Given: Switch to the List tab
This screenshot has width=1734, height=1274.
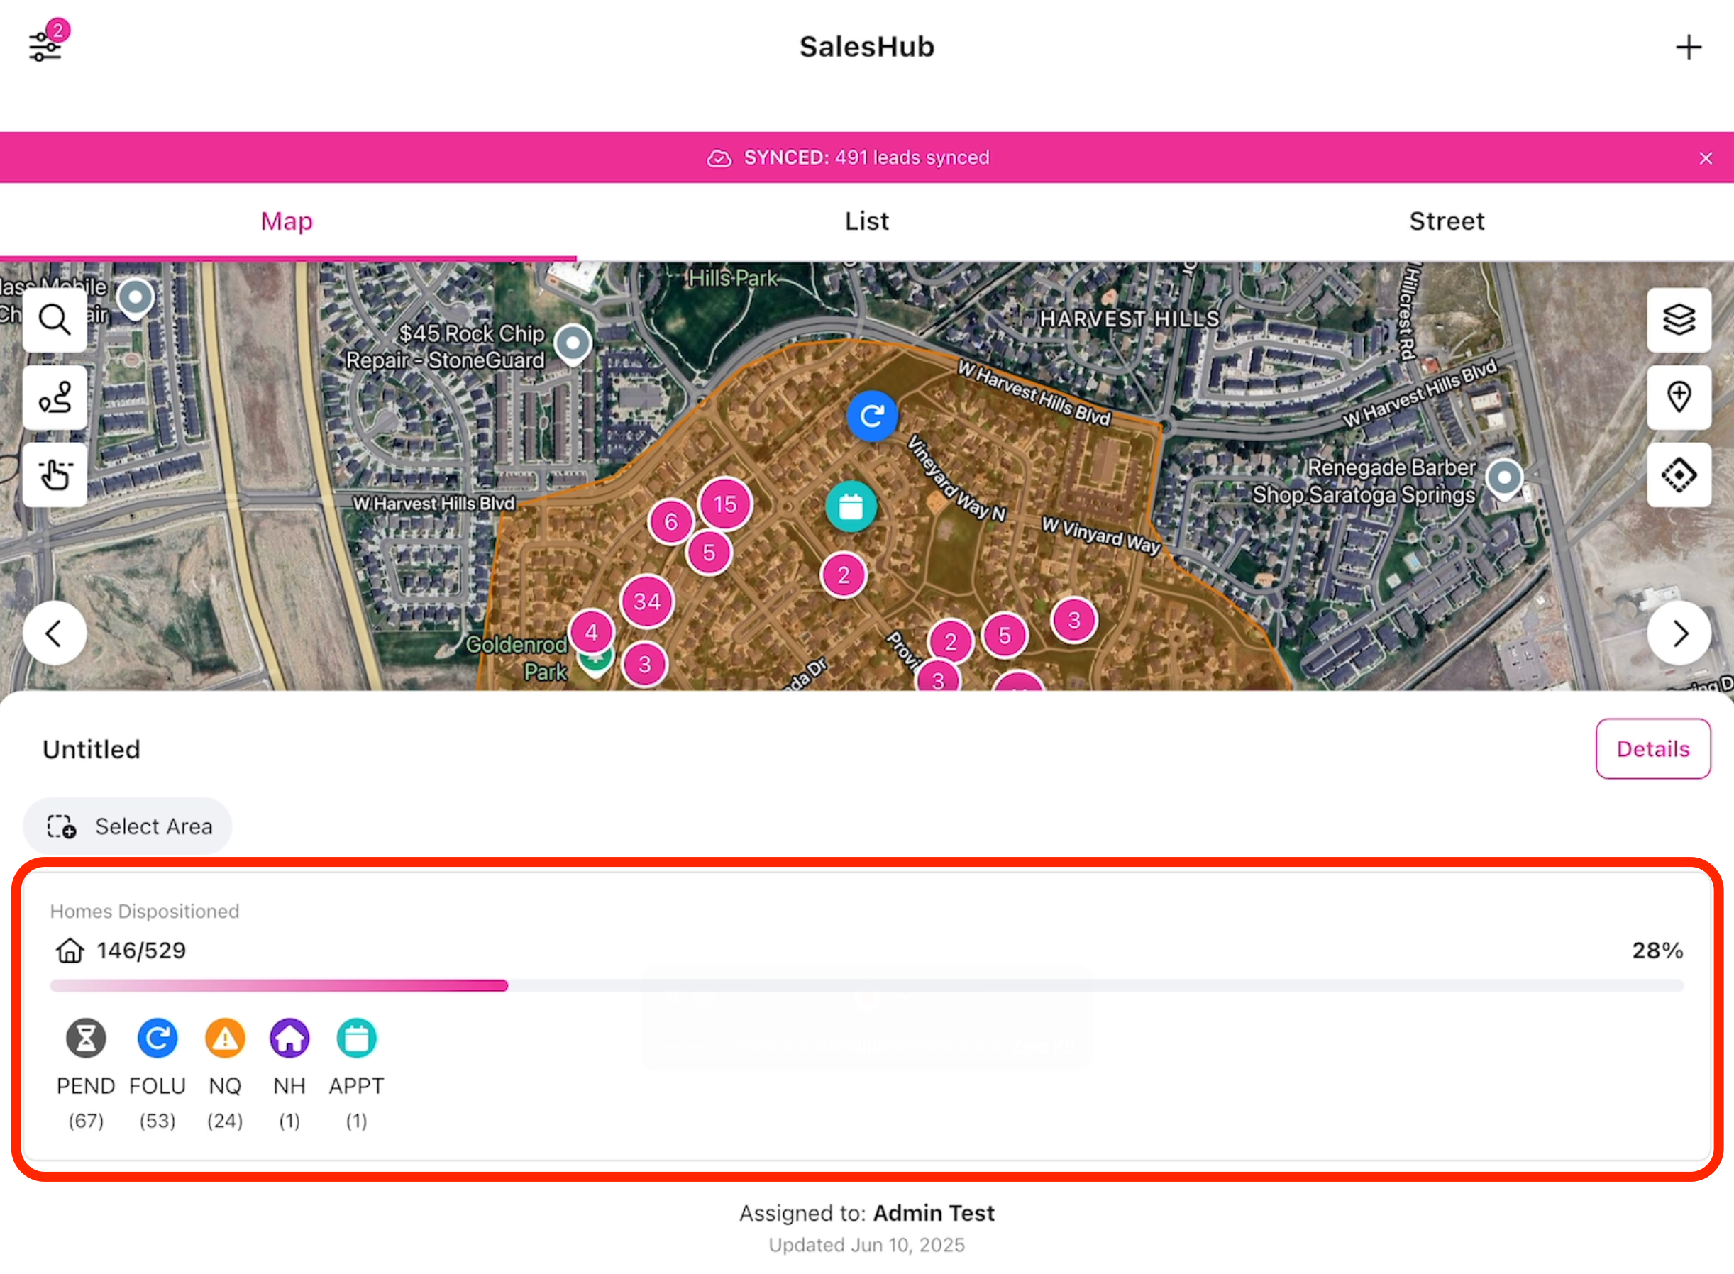Looking at the screenshot, I should pyautogui.click(x=866, y=221).
